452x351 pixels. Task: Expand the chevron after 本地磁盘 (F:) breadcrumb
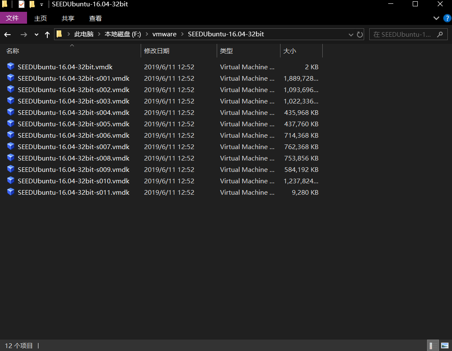[x=147, y=34]
